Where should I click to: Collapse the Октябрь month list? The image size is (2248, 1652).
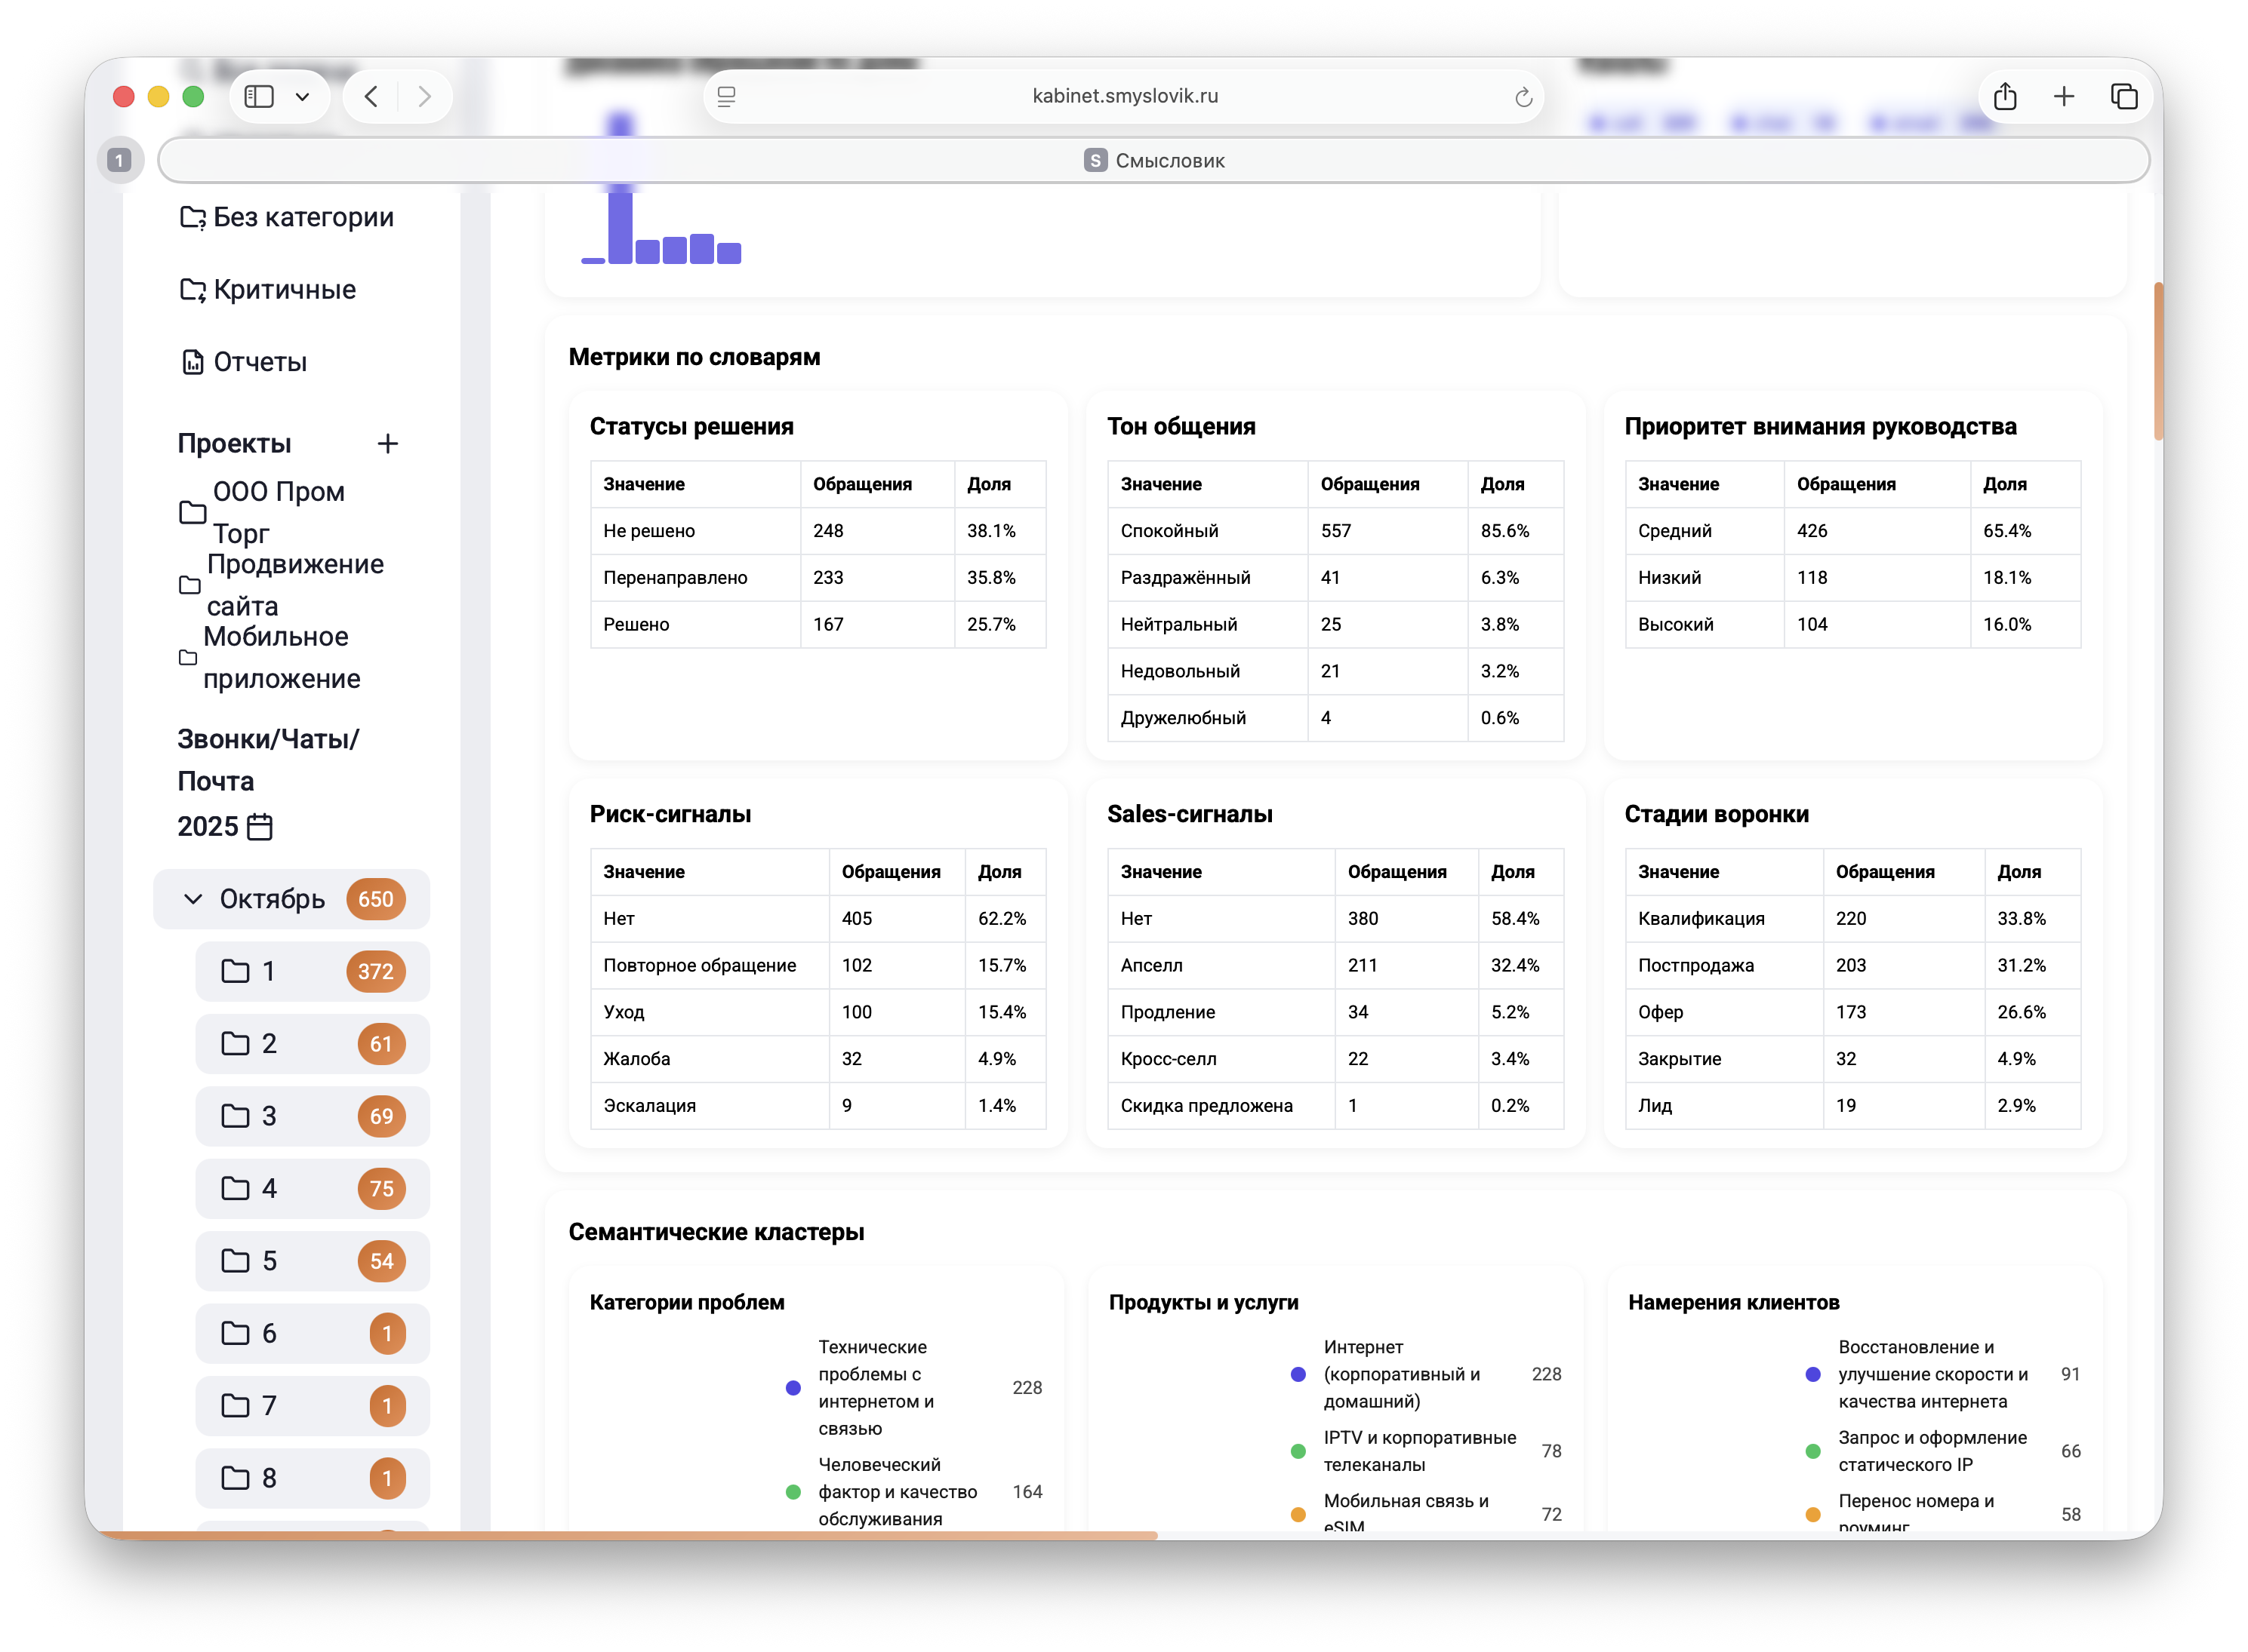pyautogui.click(x=193, y=899)
